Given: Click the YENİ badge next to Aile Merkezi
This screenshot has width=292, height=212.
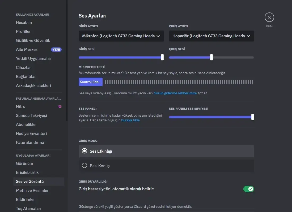Looking at the screenshot, I should click(56, 50).
